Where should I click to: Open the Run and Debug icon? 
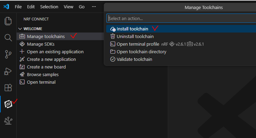[x=8, y=71]
